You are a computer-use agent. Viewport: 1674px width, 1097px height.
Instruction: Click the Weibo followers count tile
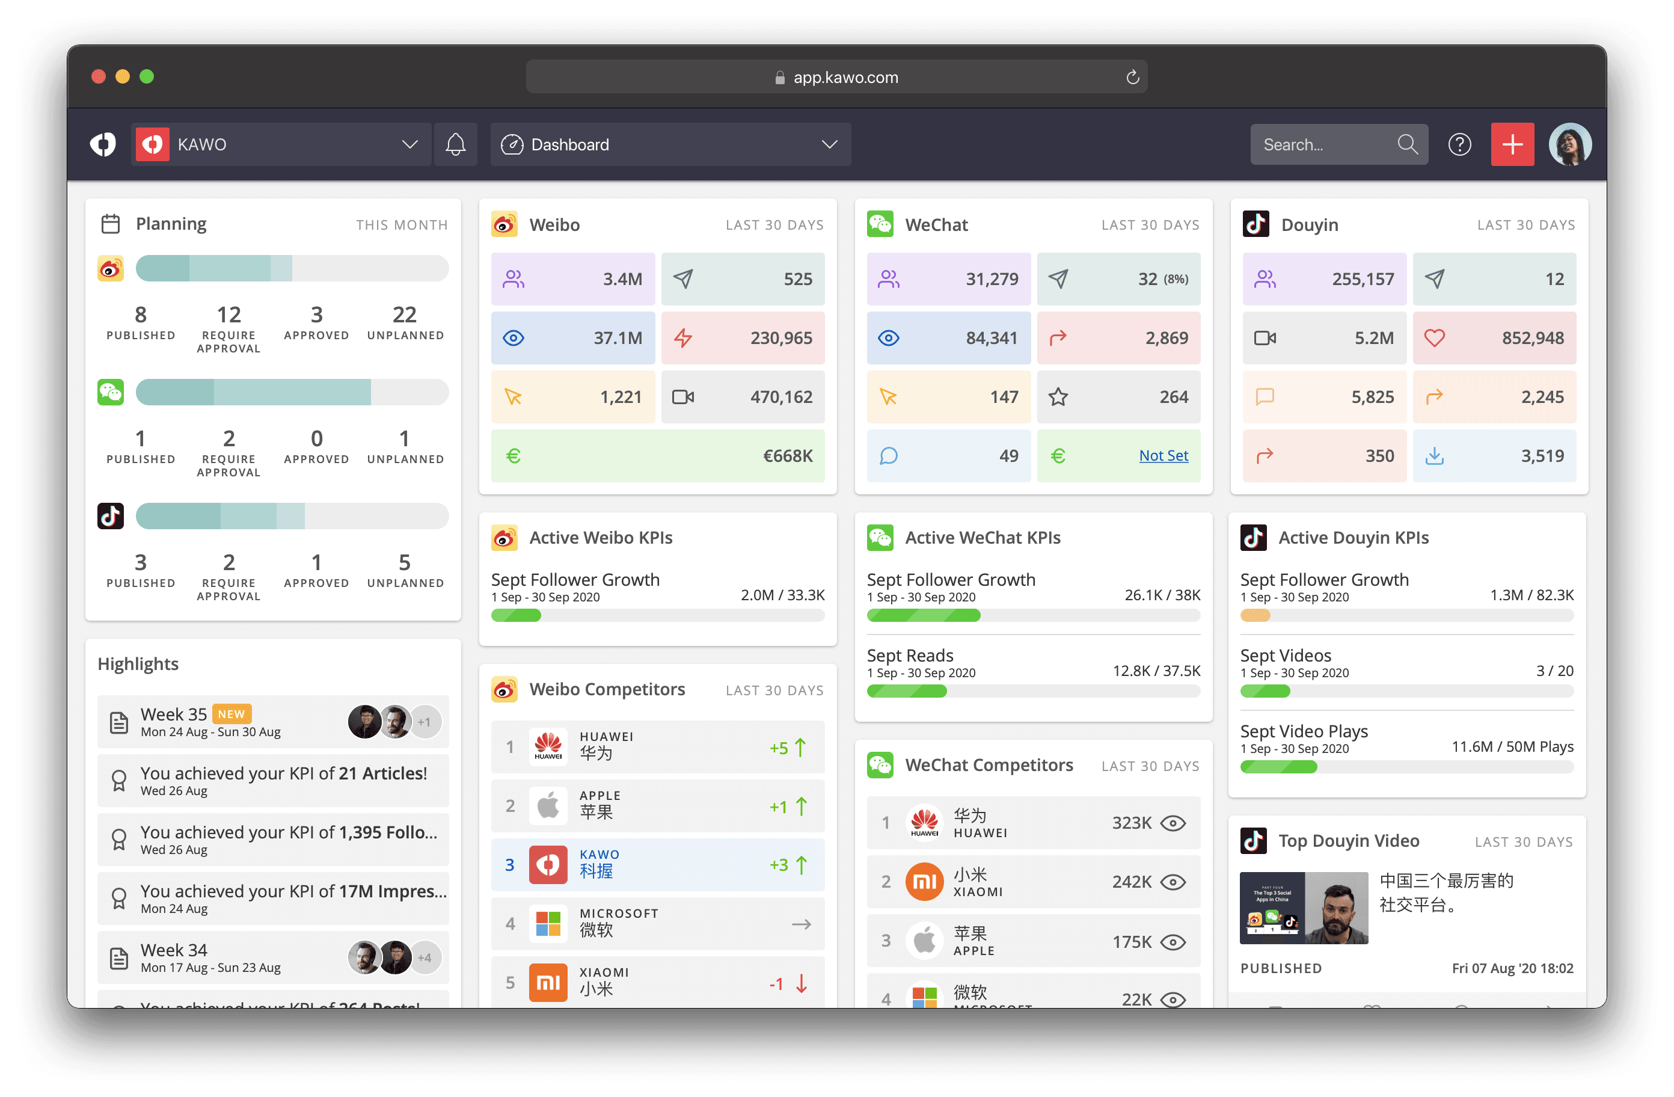572,279
